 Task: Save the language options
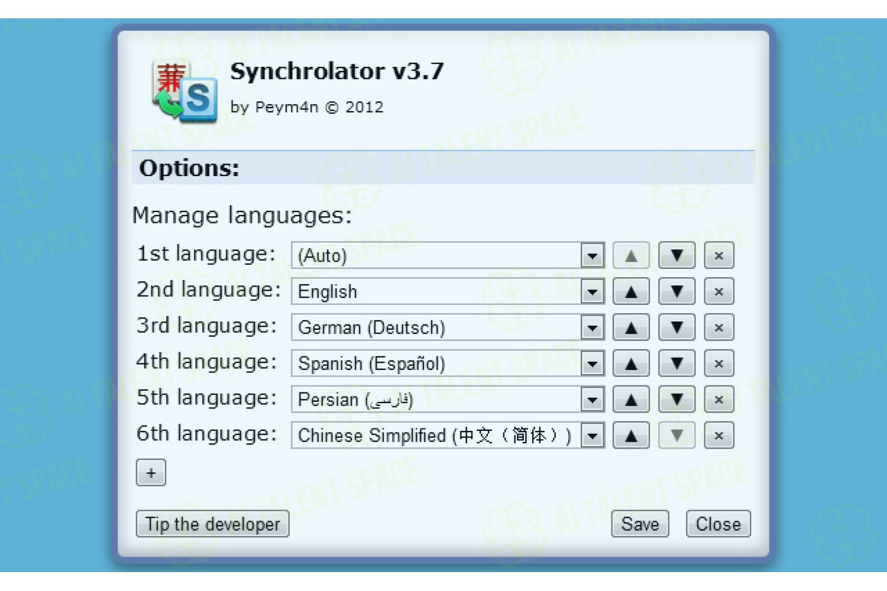(640, 524)
